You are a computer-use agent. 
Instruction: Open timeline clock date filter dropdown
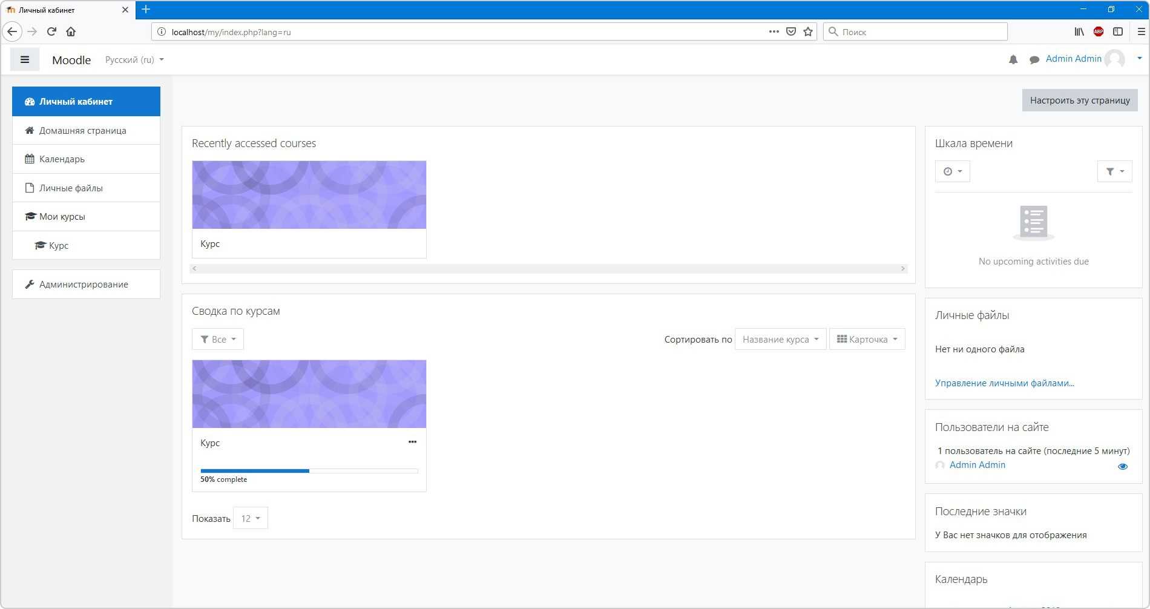(x=952, y=171)
